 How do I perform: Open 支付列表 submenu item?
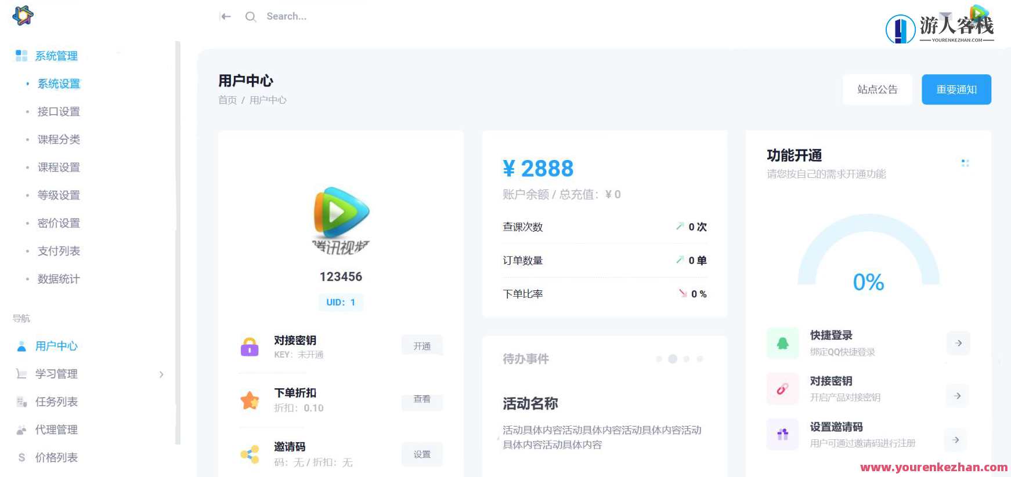(59, 251)
